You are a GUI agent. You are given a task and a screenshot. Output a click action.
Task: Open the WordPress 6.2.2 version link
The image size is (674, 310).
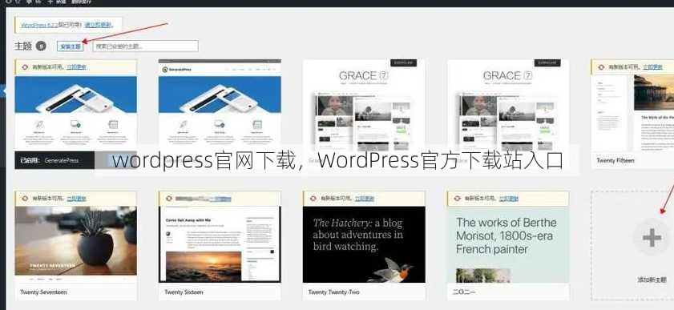point(39,25)
